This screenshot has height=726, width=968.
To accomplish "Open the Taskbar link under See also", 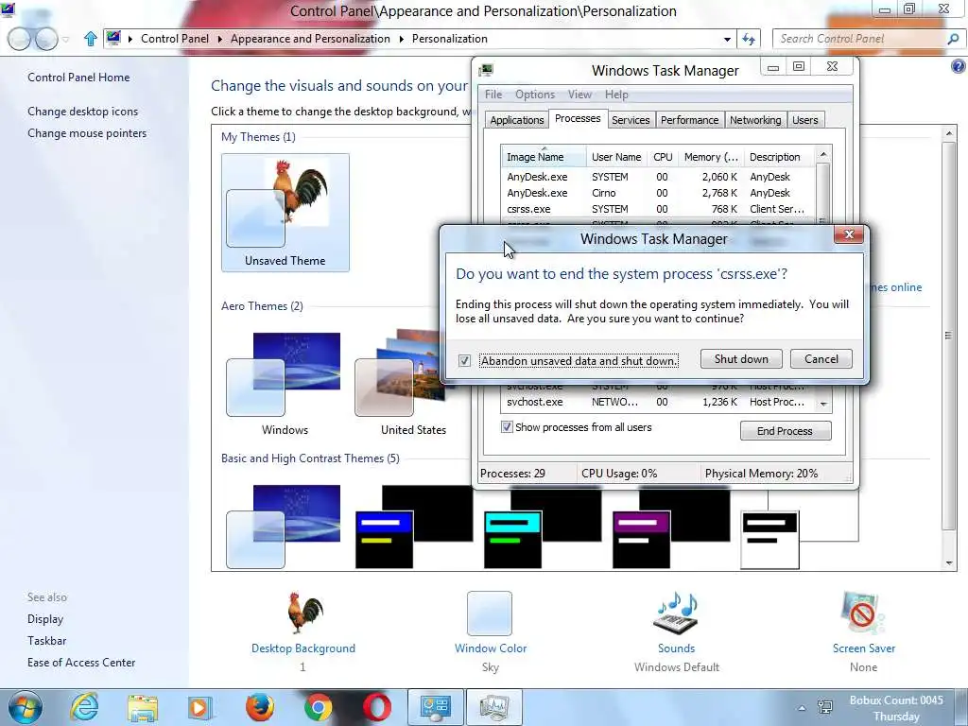I will (46, 640).
